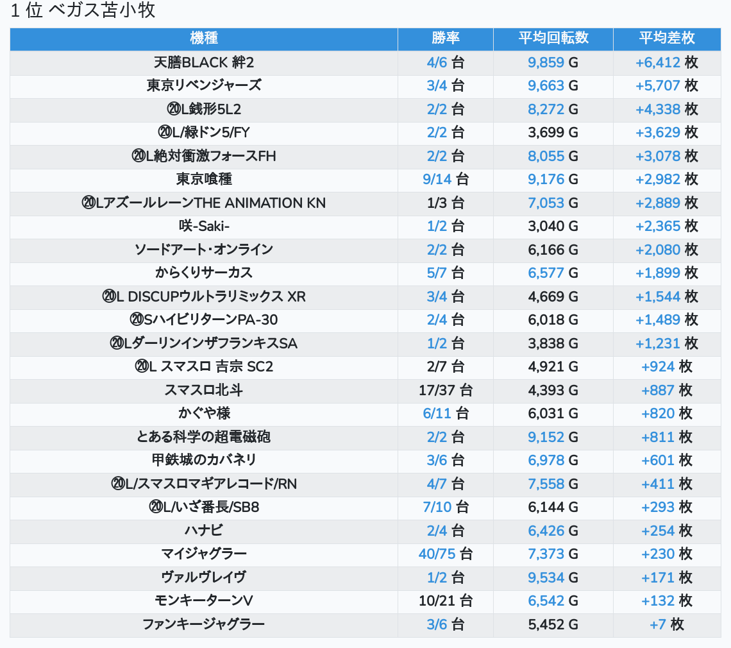Click the +2,982 average difference value
731x648 pixels.
(658, 180)
